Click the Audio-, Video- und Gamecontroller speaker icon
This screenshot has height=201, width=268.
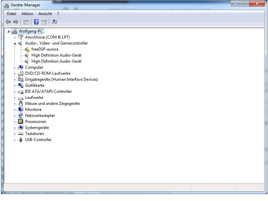(x=20, y=43)
